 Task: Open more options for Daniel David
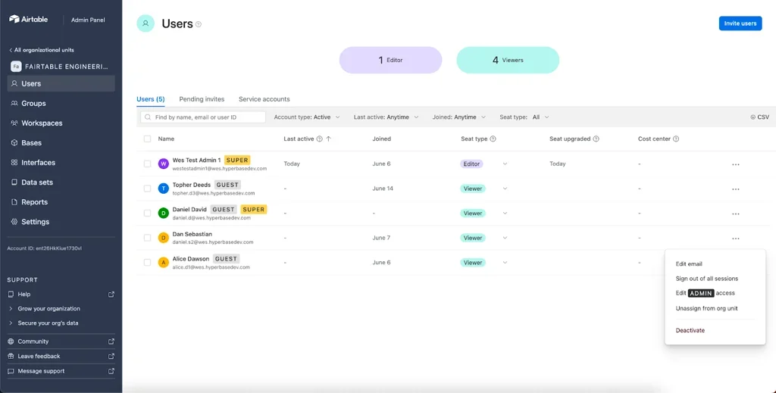point(735,214)
